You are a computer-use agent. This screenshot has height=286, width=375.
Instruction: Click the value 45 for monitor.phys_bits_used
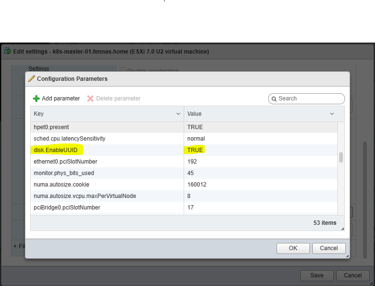190,173
